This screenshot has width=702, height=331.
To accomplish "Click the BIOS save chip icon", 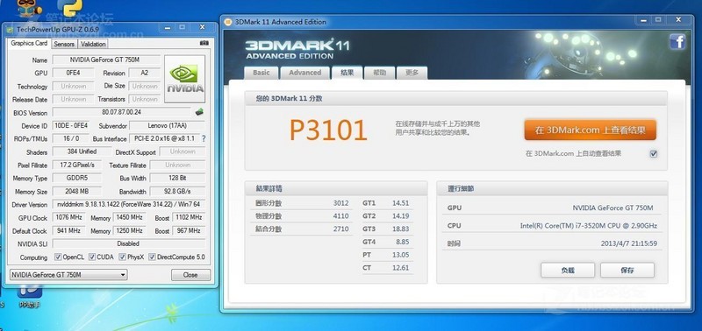I will click(x=200, y=112).
